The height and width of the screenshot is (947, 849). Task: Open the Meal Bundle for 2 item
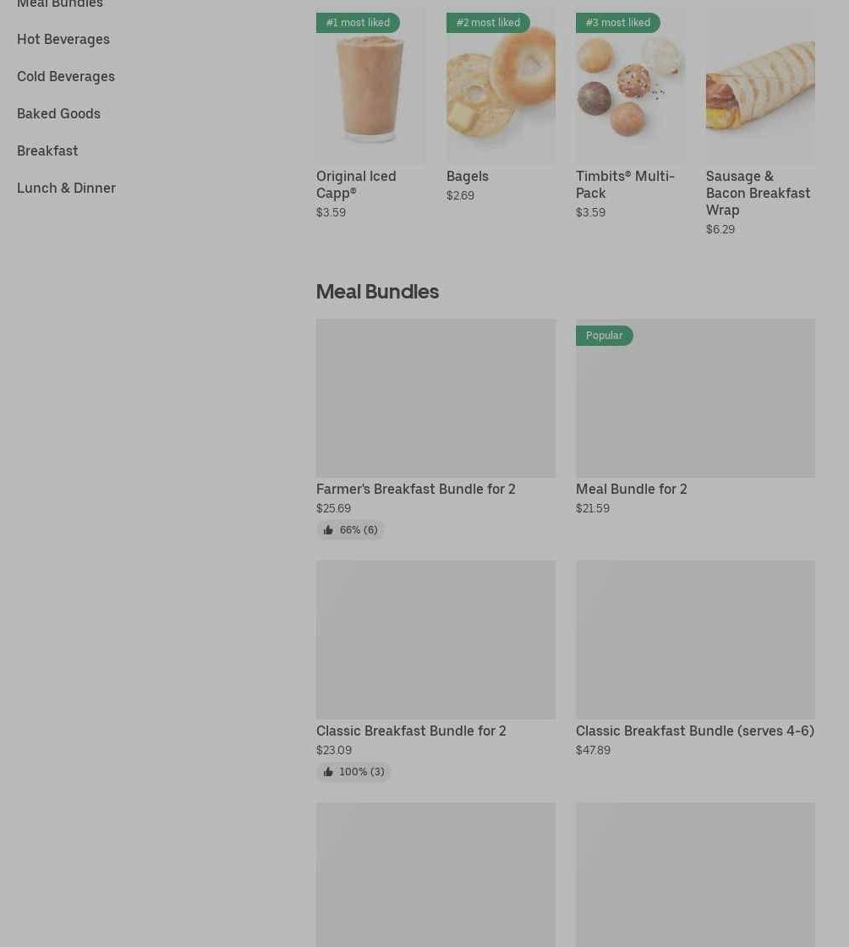(631, 490)
